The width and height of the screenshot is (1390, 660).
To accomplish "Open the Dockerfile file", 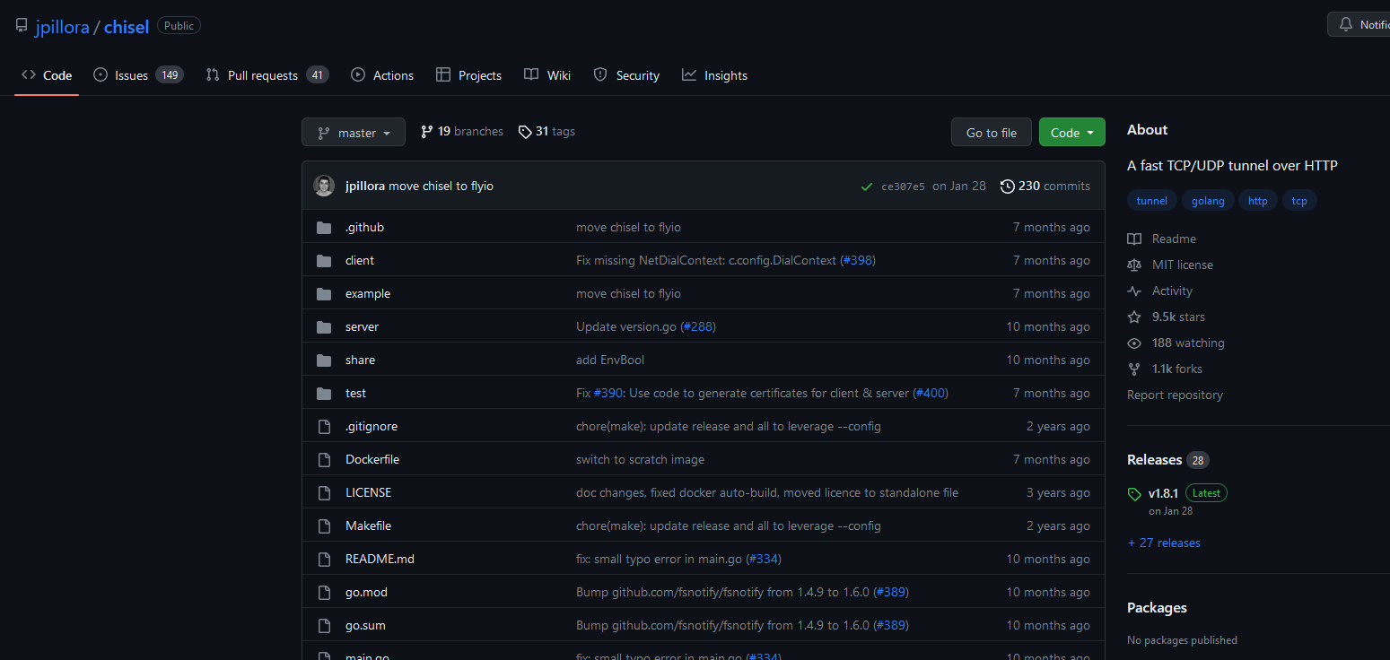I will click(372, 460).
